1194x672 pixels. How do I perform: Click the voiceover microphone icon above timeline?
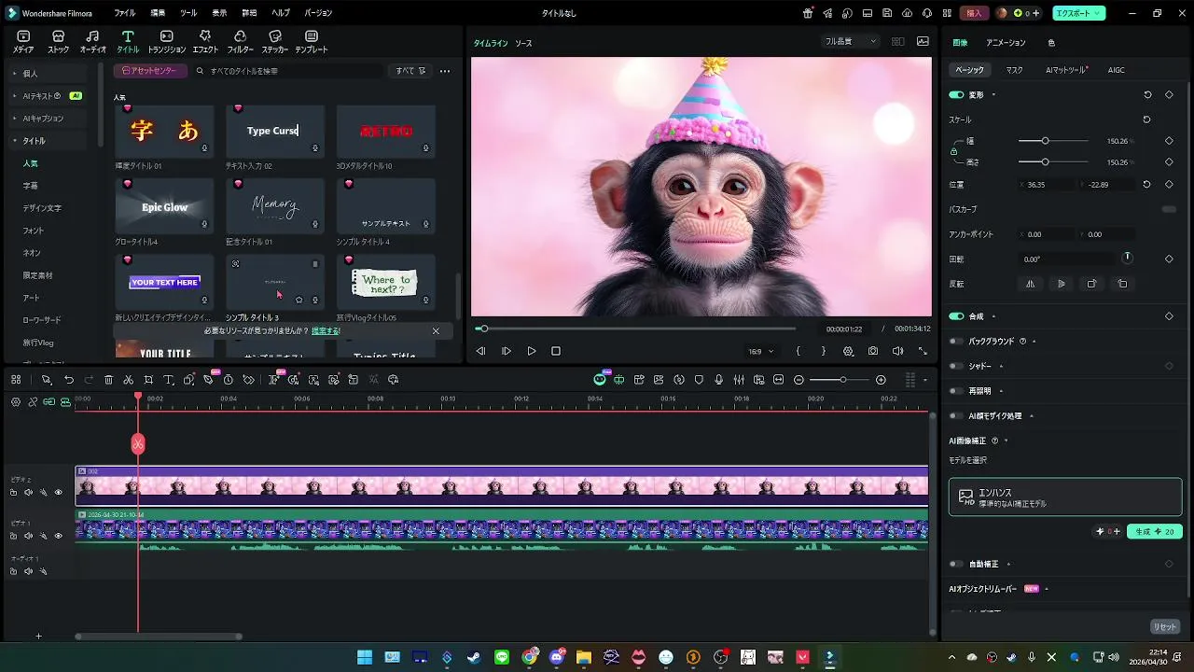click(x=718, y=380)
